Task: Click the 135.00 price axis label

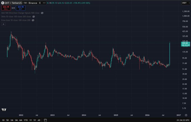Action: (185, 52)
